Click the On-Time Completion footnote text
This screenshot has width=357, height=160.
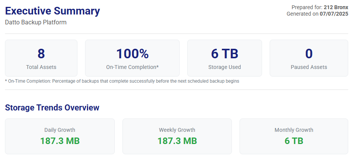pyautogui.click(x=122, y=81)
